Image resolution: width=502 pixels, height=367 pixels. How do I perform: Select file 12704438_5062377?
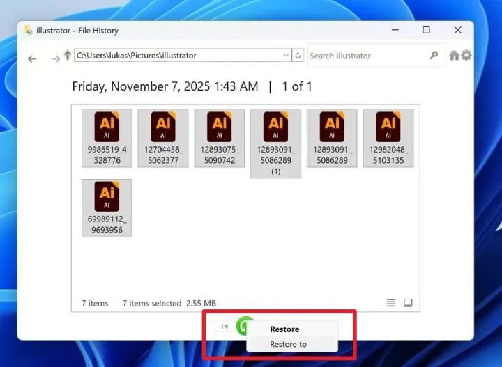[163, 138]
